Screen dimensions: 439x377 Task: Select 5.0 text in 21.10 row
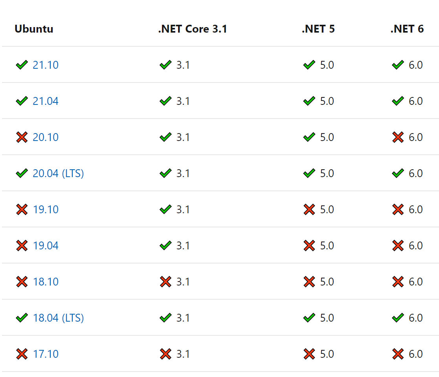point(327,65)
